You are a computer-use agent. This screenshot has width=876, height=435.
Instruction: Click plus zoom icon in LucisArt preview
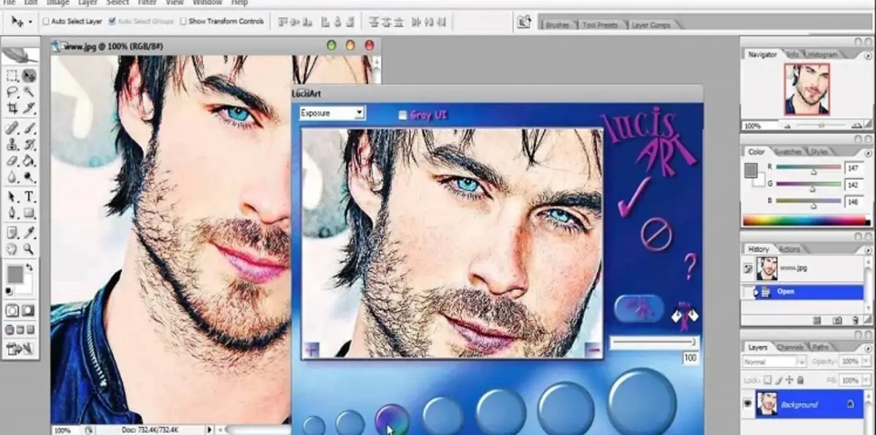coord(312,350)
